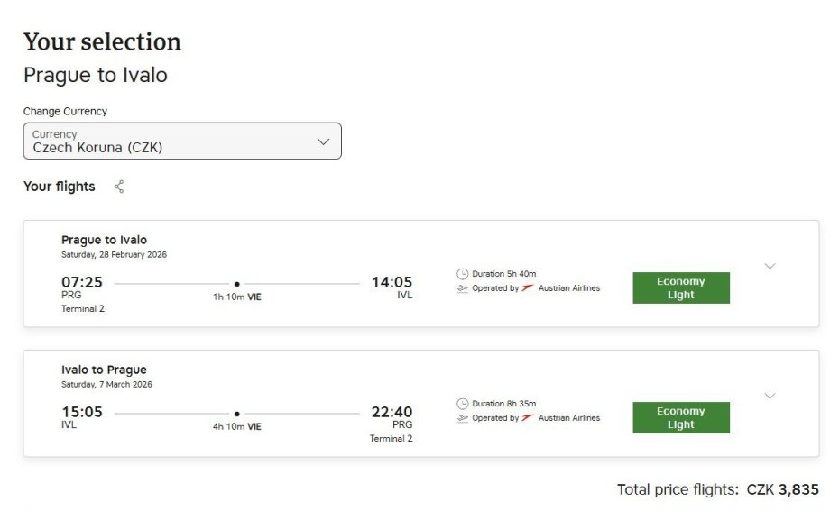Click the total price CZK 3,835
This screenshot has width=830, height=511.
pos(782,489)
